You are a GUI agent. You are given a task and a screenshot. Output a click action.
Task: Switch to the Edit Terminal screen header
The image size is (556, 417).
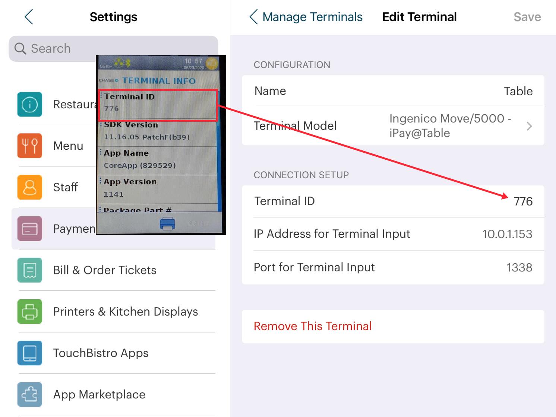(x=419, y=17)
